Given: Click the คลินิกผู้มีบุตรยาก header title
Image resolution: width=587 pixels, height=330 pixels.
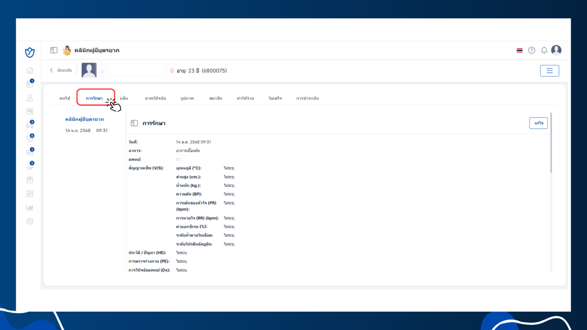Looking at the screenshot, I should (97, 50).
